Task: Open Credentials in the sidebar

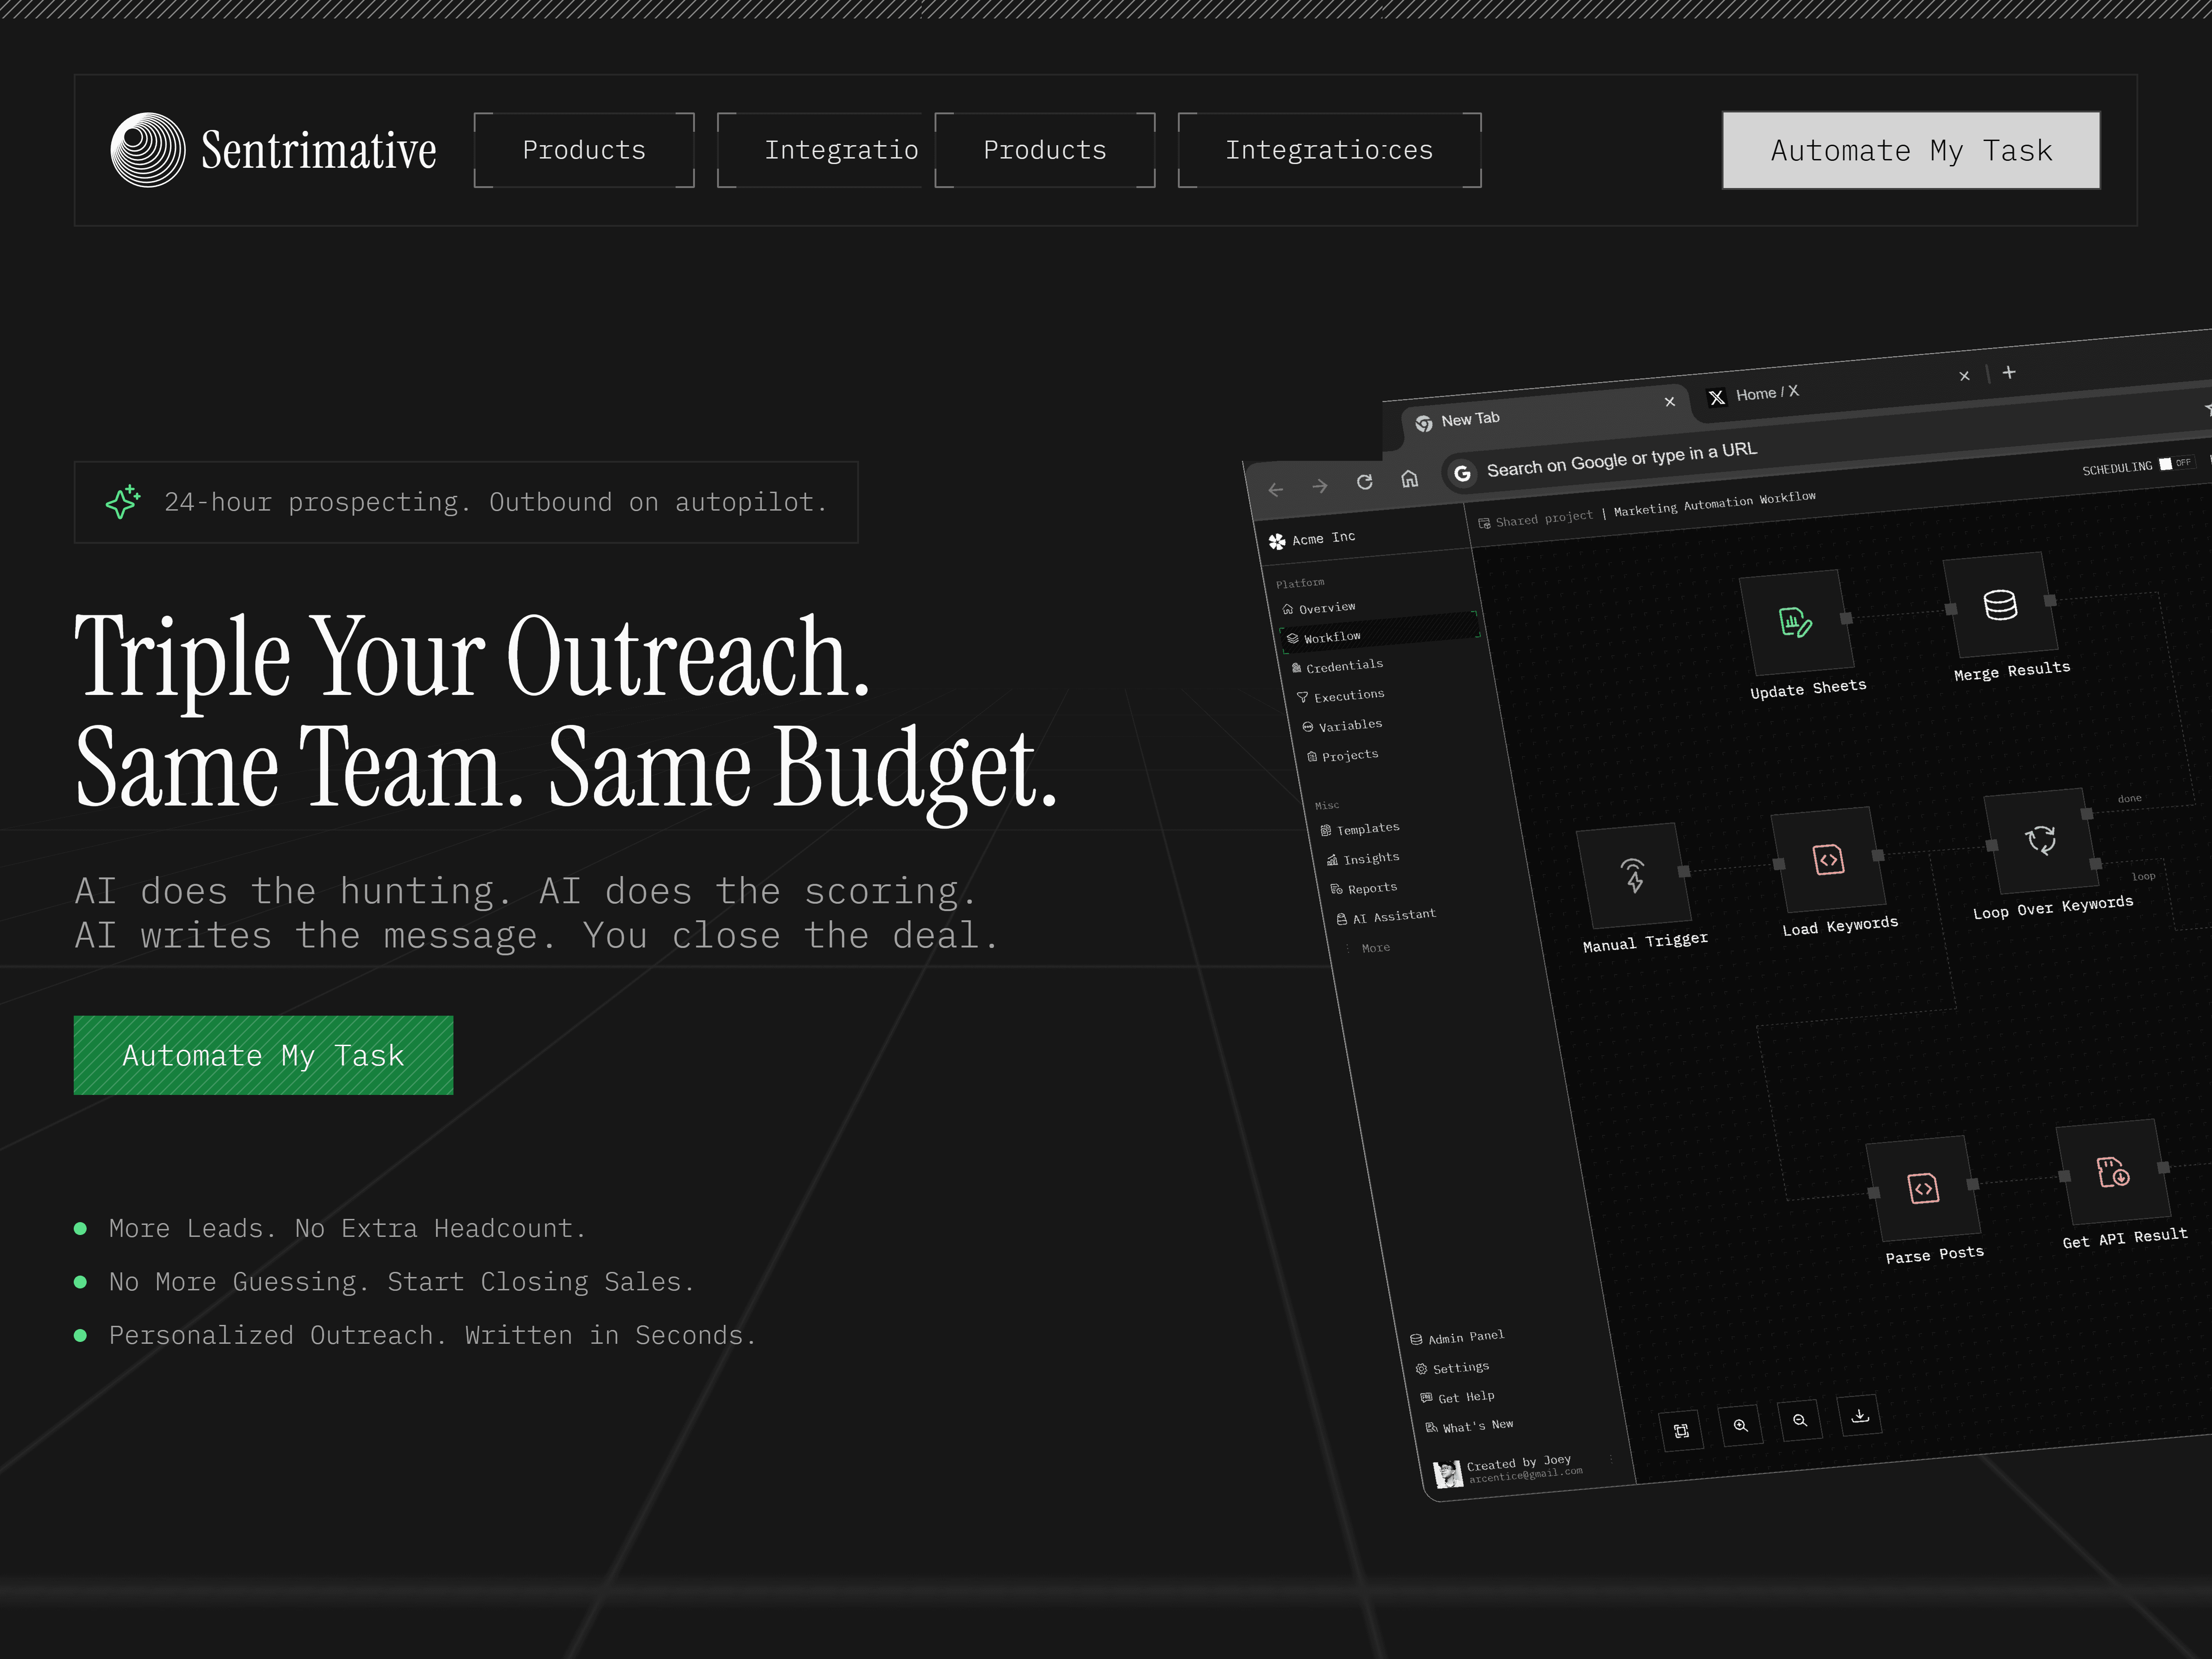Action: click(1343, 666)
